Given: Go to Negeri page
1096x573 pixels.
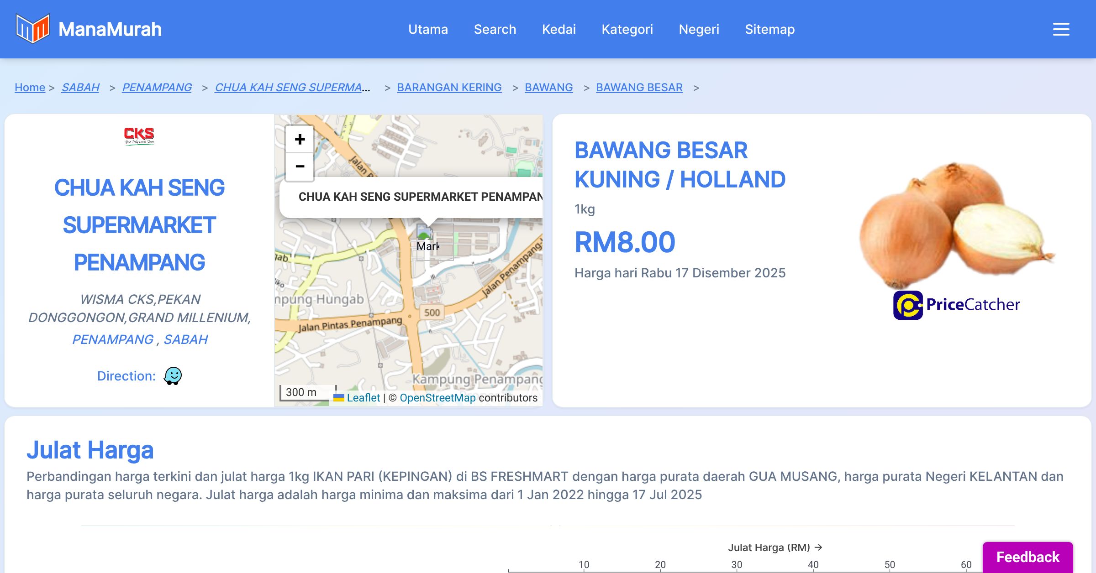Looking at the screenshot, I should (699, 29).
